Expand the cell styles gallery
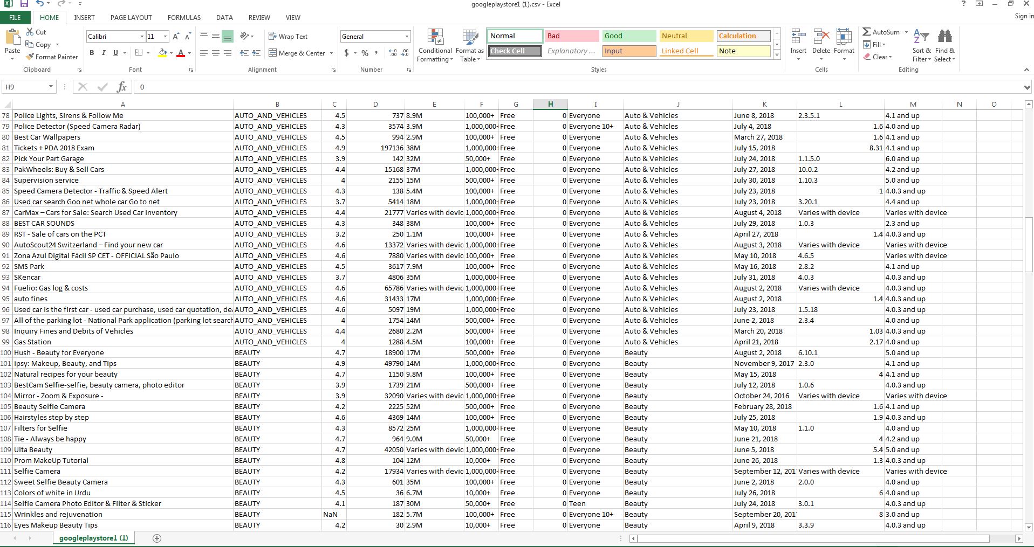Screen dimensions: 1034x547 coord(777,54)
